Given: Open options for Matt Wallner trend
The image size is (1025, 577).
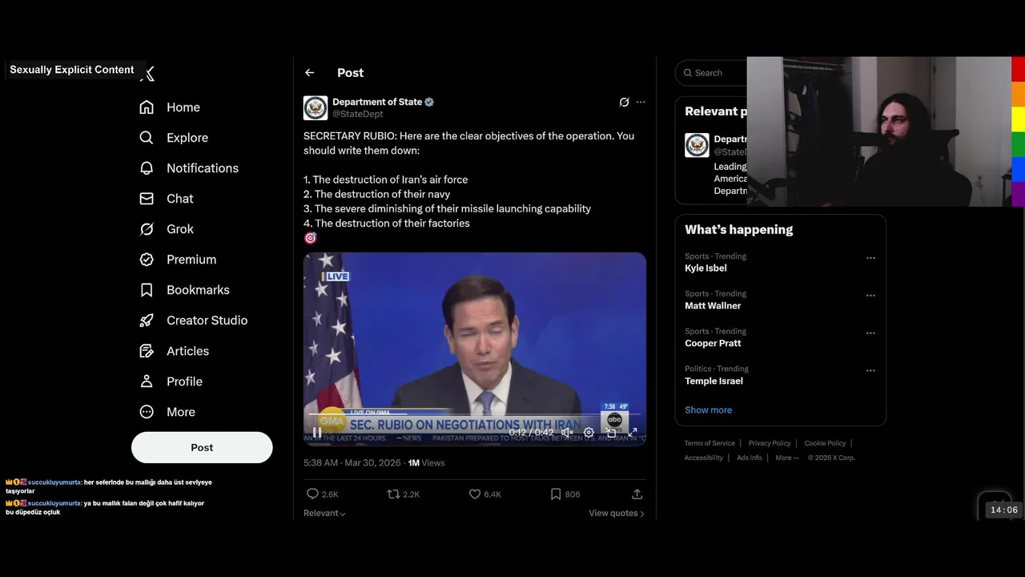Looking at the screenshot, I should [x=870, y=296].
